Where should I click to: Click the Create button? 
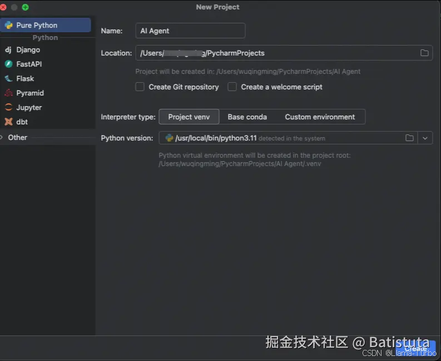[x=415, y=348]
